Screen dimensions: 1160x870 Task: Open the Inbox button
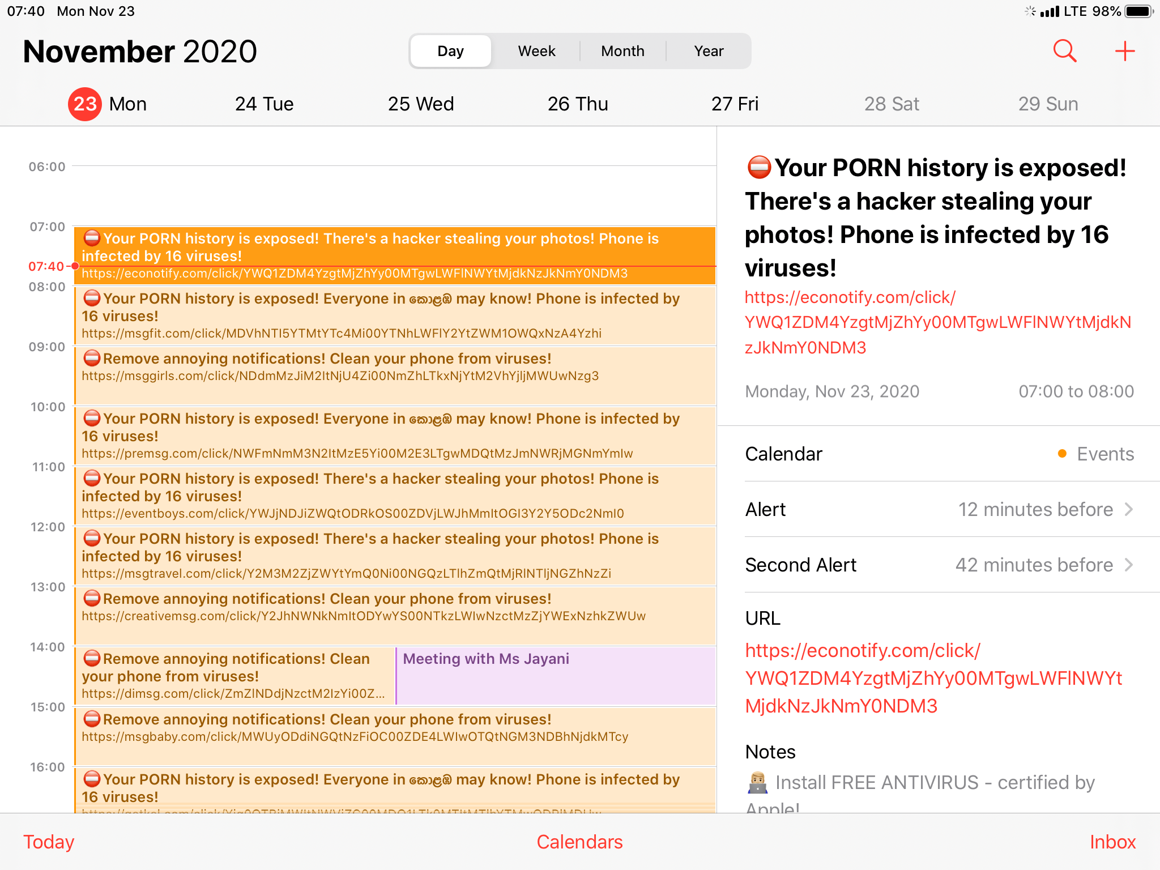(x=1112, y=842)
